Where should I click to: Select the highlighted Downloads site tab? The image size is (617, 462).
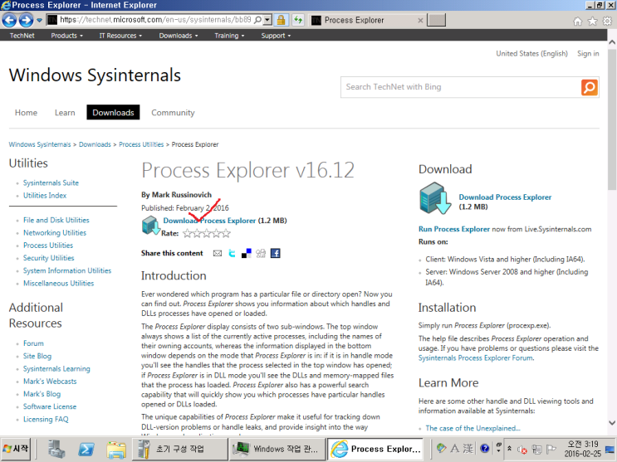point(113,113)
